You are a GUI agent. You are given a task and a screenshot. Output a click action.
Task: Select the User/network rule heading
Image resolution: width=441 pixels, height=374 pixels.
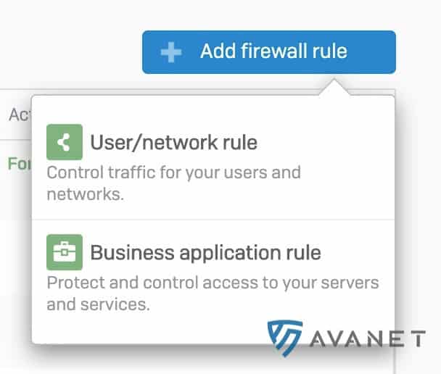click(x=173, y=143)
